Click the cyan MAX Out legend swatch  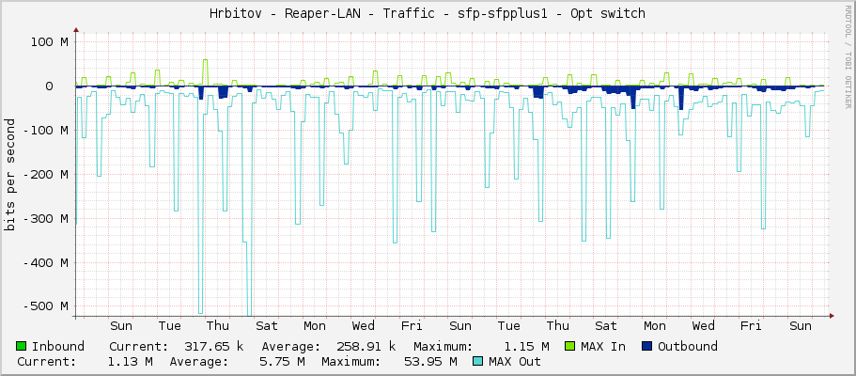coord(477,361)
